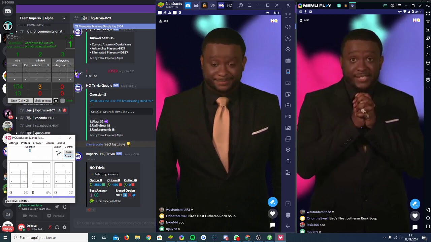This screenshot has height=242, width=431.
Task: Open Discord user settings gear
Action: click(x=64, y=228)
